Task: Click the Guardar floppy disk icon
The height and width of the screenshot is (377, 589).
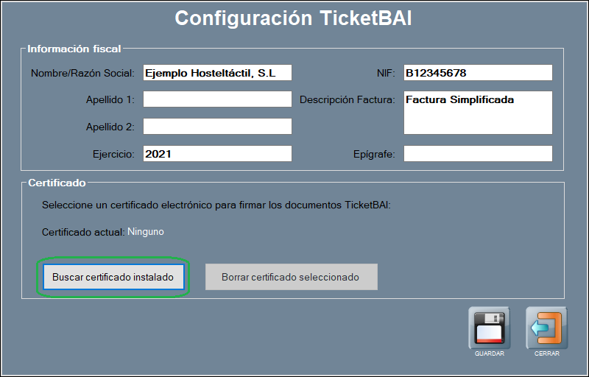Action: coord(489,328)
